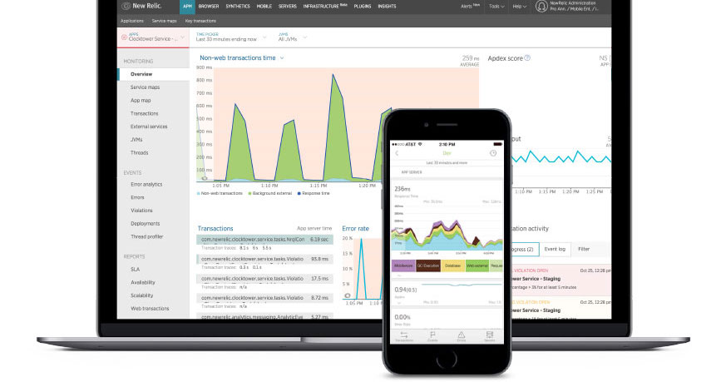Click the Error rate chart heading
Image resolution: width=716 pixels, height=382 pixels.
click(355, 229)
